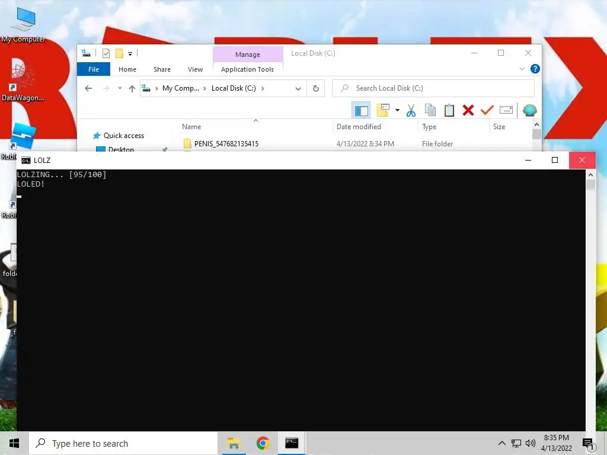Click the LOLZ console scroll up arrow
Image resolution: width=607 pixels, height=455 pixels.
tap(590, 175)
